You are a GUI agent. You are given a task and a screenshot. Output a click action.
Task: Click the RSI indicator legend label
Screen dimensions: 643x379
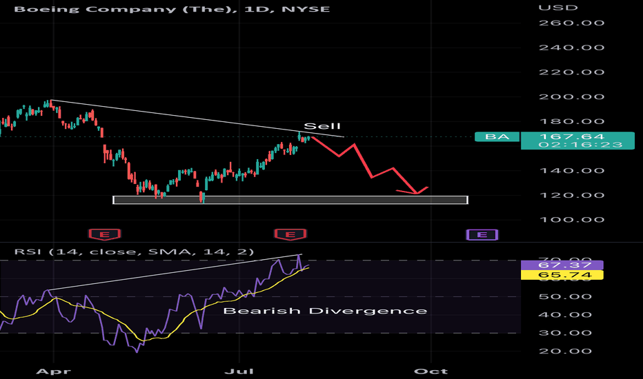tap(134, 252)
